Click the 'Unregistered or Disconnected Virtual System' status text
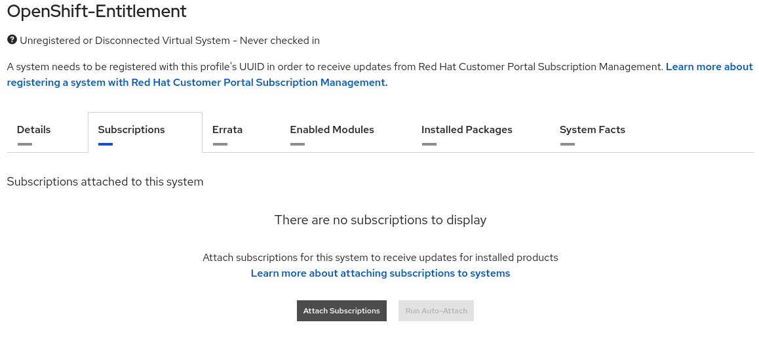 click(170, 41)
